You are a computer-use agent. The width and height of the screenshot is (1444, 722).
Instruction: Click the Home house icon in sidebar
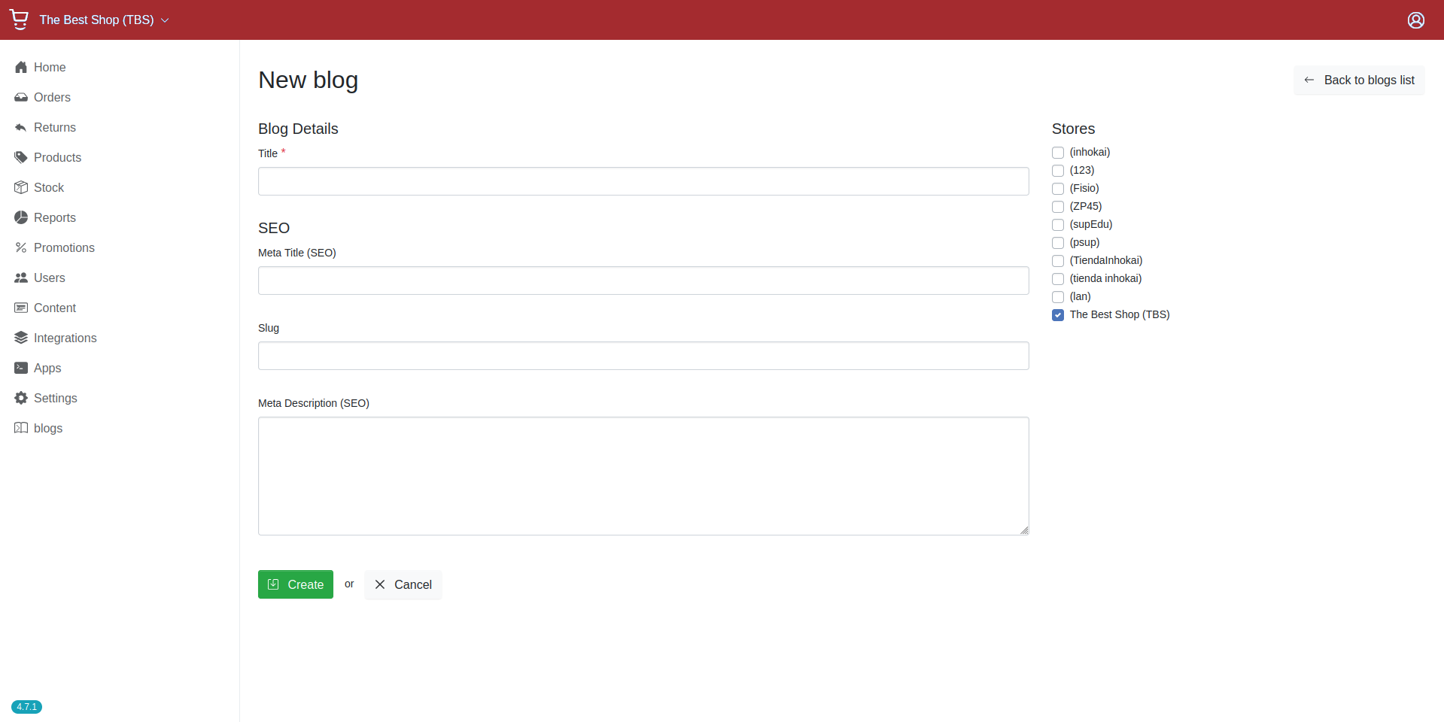tap(21, 68)
